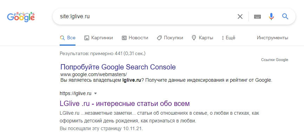Select the Все results tab
304x134 pixels.
(67, 38)
